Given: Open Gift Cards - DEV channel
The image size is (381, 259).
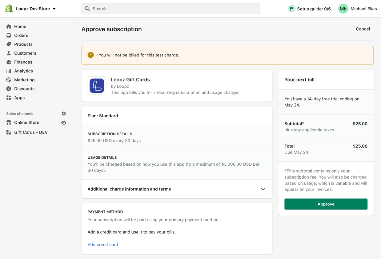Looking at the screenshot, I should click(x=31, y=133).
